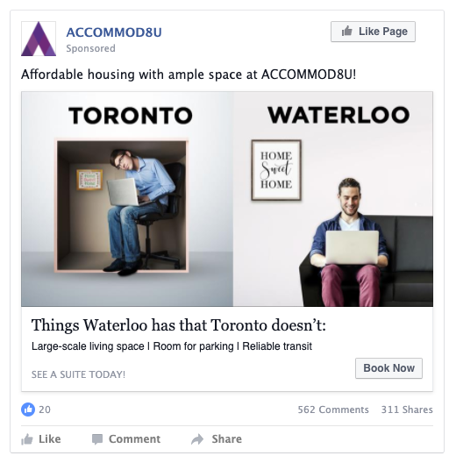Click the SEE A SUITE TODAY! text
This screenshot has width=449, height=463.
coord(78,374)
